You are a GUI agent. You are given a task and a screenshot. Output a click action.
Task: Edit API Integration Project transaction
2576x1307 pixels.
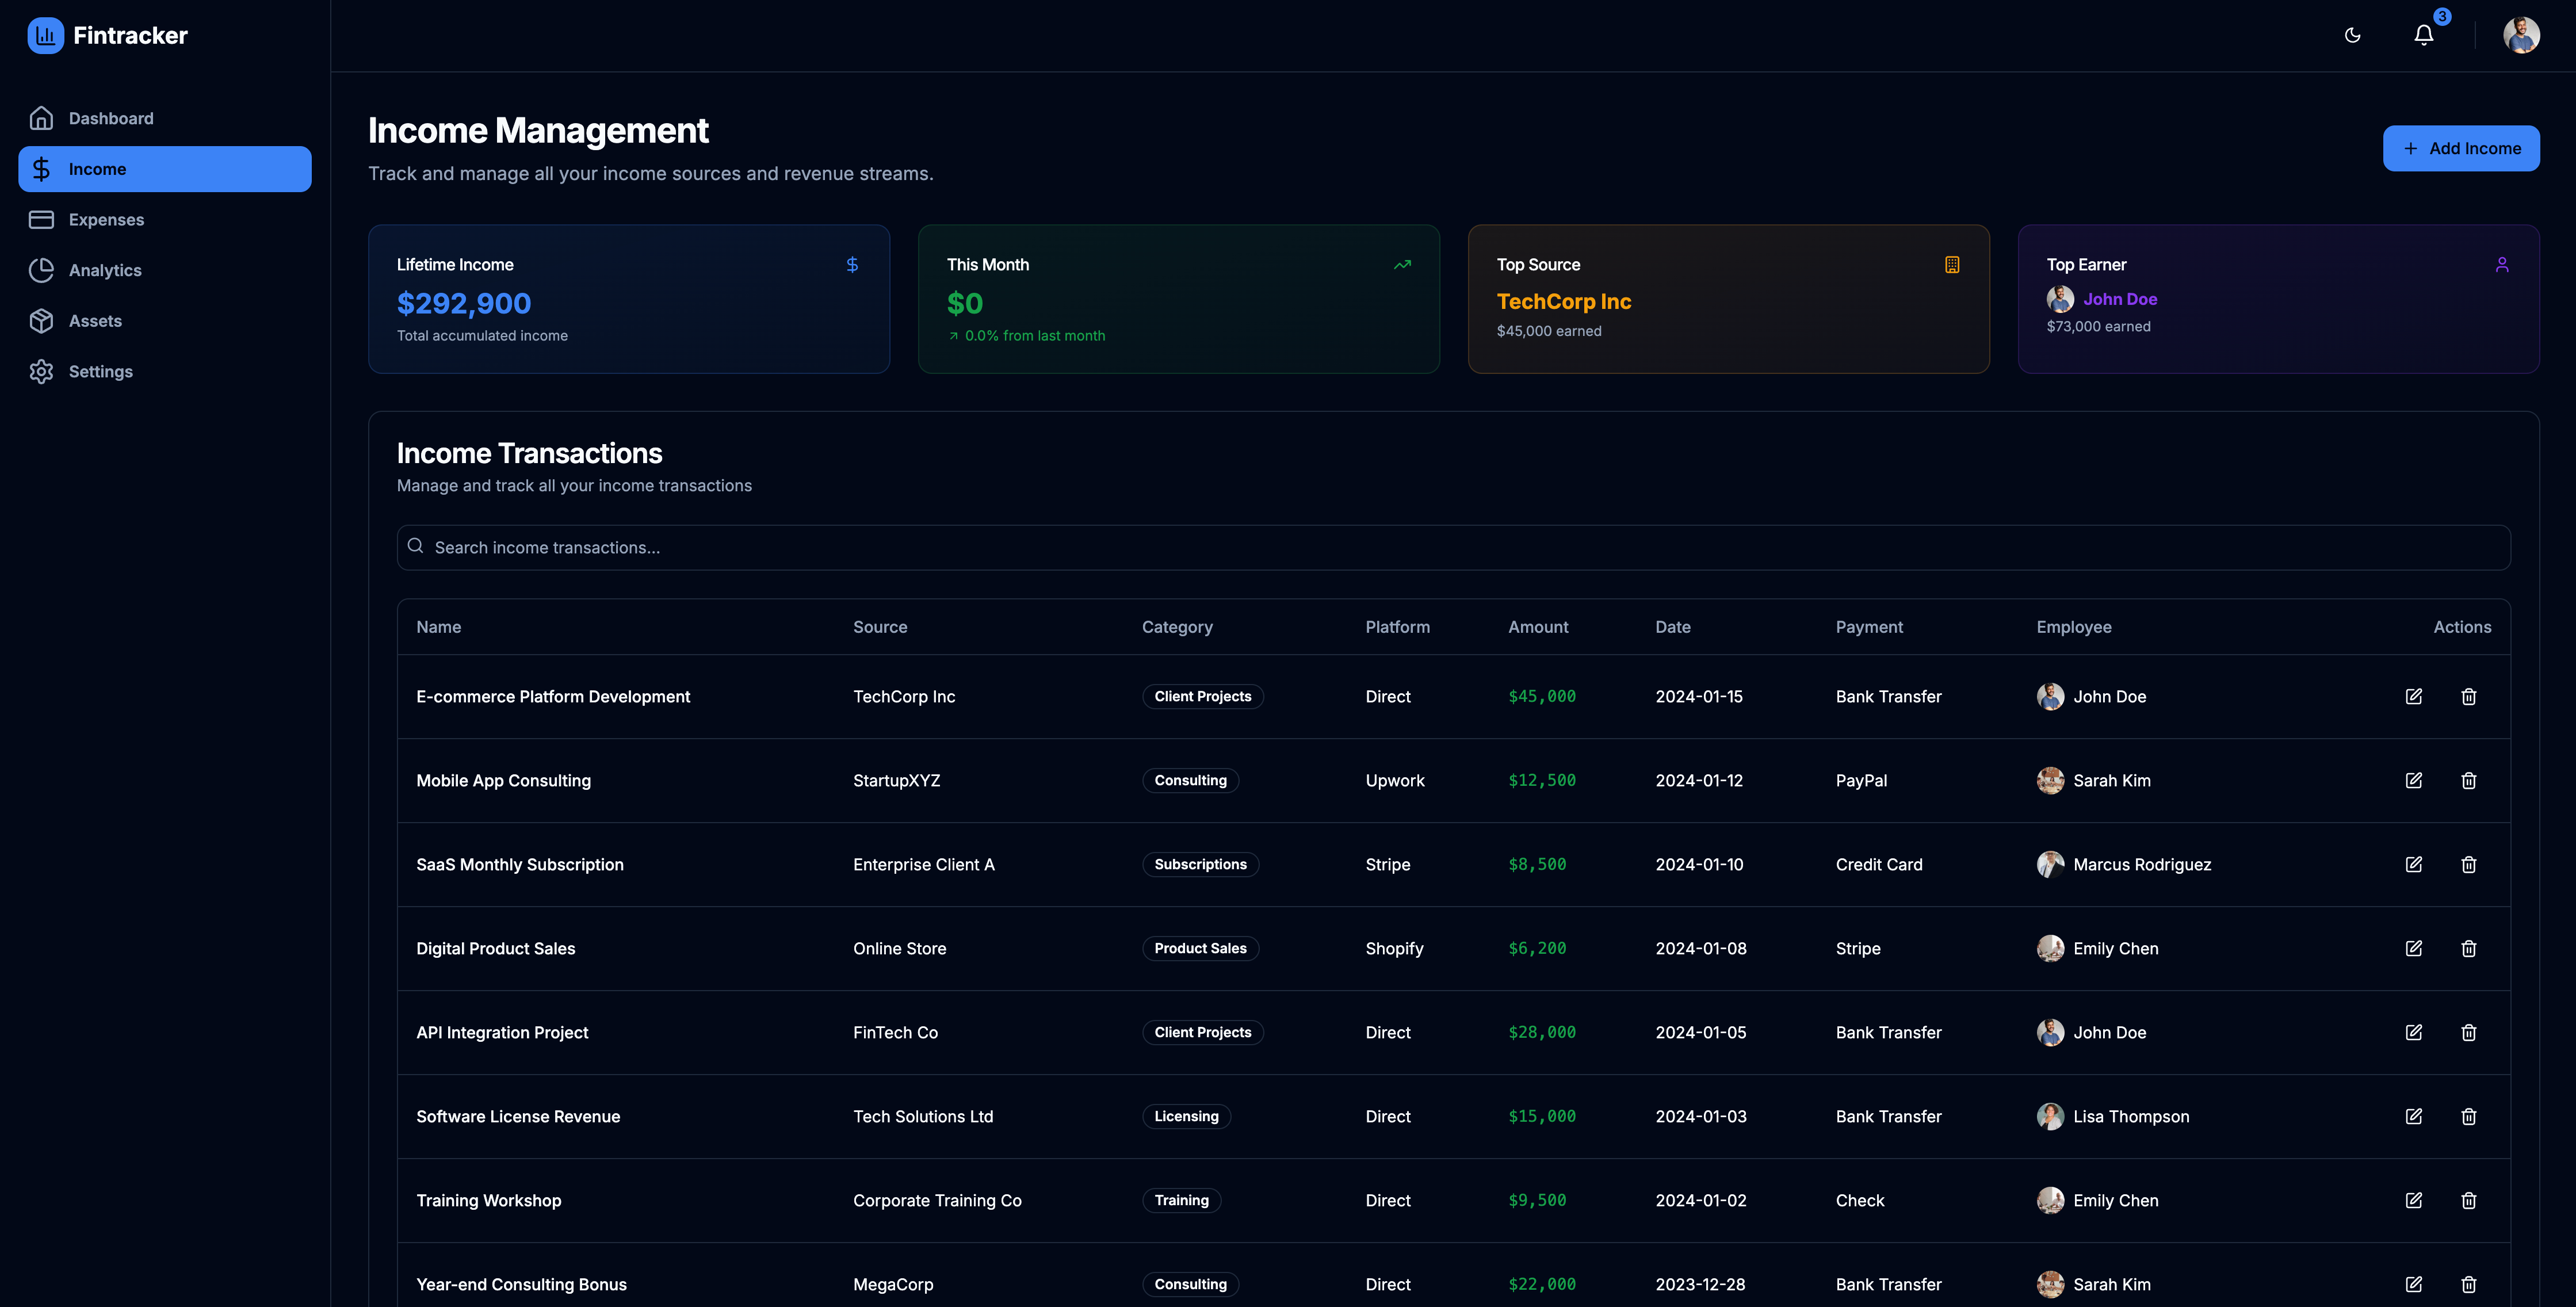point(2413,1032)
